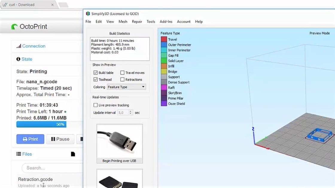Click the Simplify3D application icon in titlebar
The width and height of the screenshot is (335, 188).
coord(88,13)
